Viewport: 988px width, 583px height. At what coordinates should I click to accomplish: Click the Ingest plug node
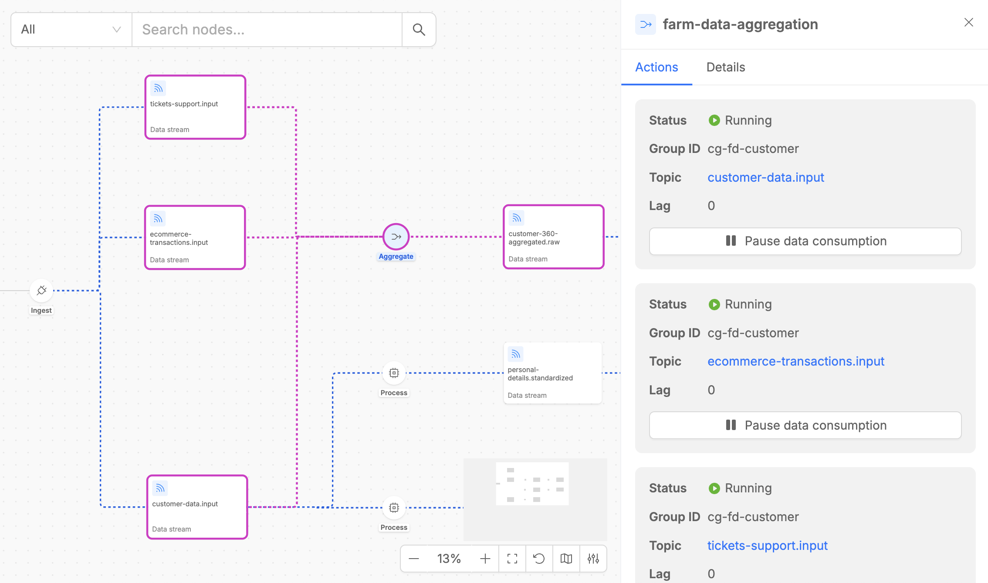41,291
